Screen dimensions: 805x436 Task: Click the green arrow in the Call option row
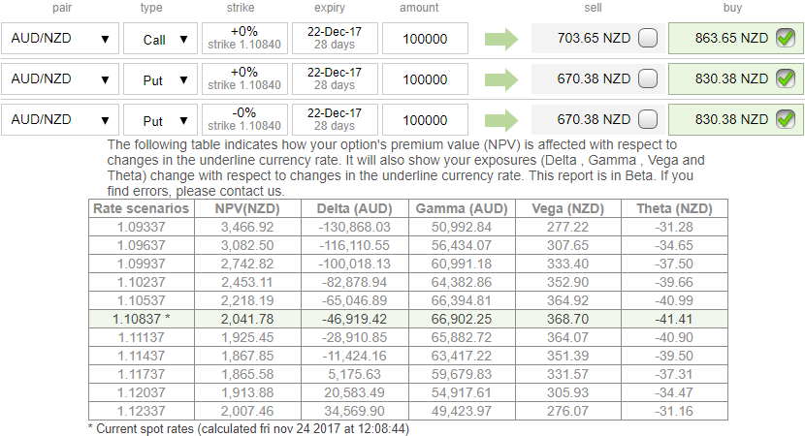[x=502, y=40]
